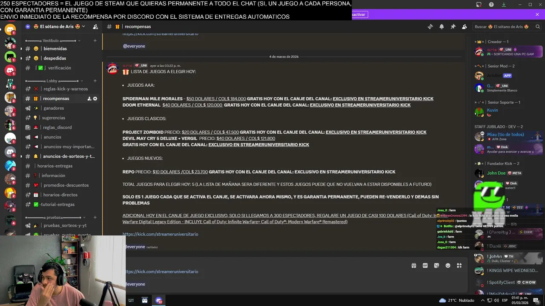Image resolution: width=545 pixels, height=306 pixels.
Task: Open the verificación channel
Action: pos(60,68)
